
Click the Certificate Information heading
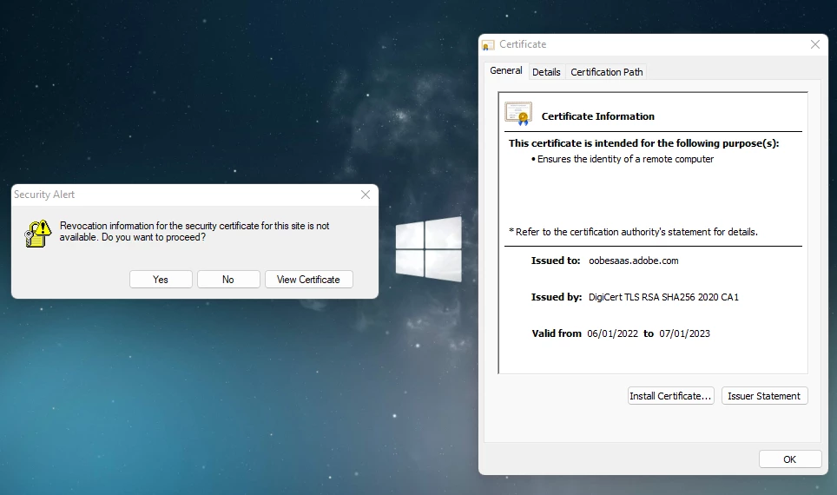coord(598,116)
